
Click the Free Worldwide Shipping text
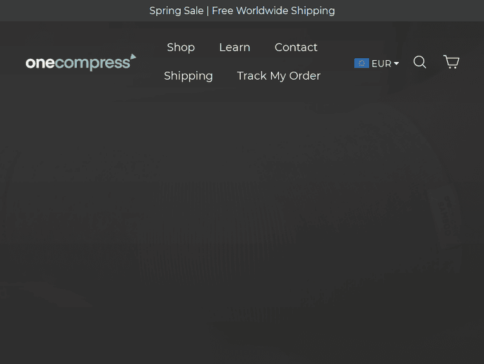(x=273, y=11)
